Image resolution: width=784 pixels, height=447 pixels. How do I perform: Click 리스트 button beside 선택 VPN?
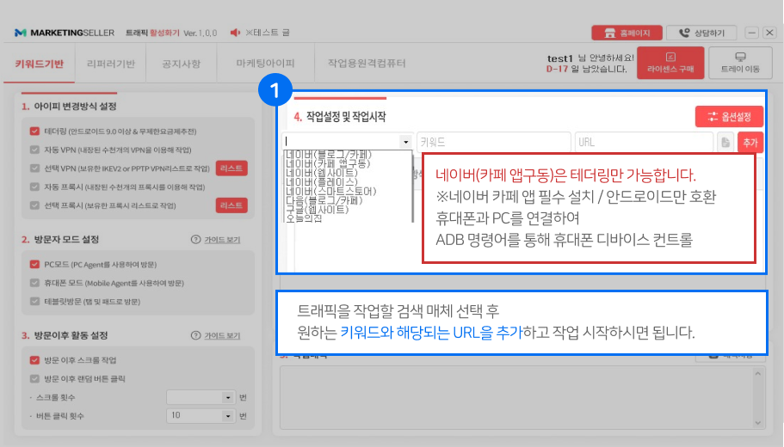click(x=231, y=168)
